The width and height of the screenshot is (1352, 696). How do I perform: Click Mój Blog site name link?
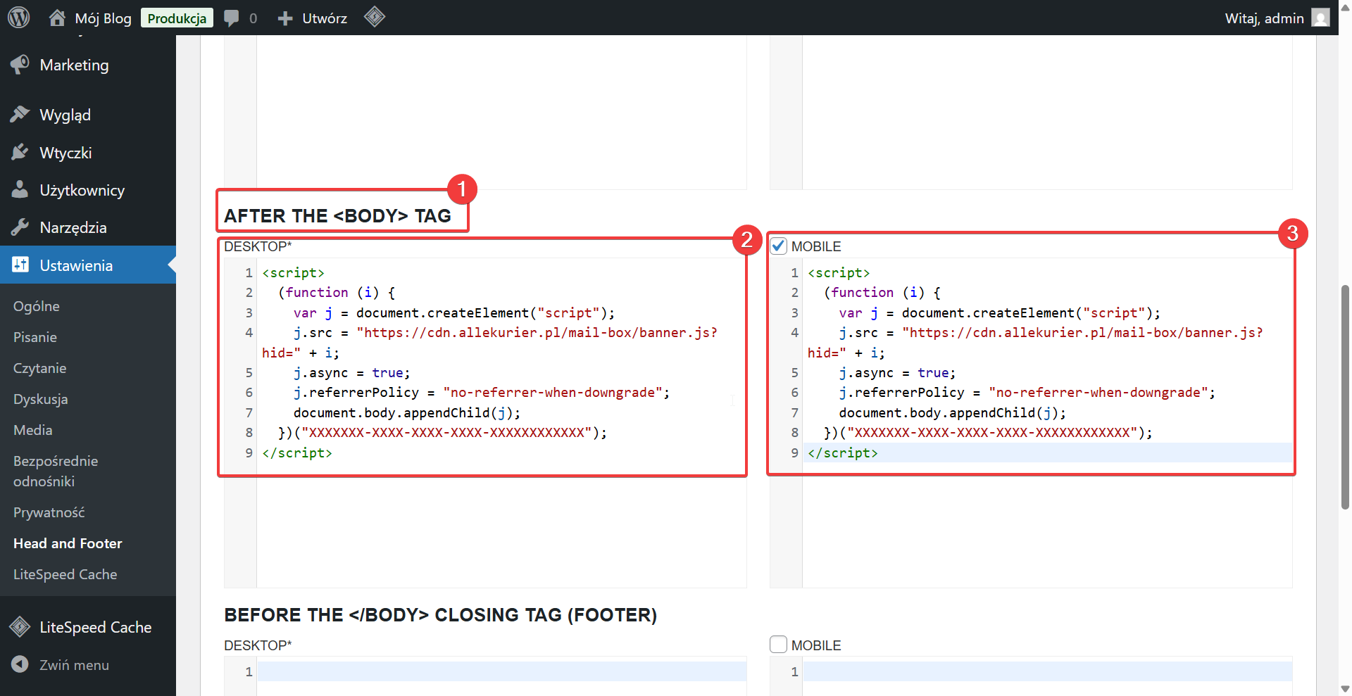[104, 18]
